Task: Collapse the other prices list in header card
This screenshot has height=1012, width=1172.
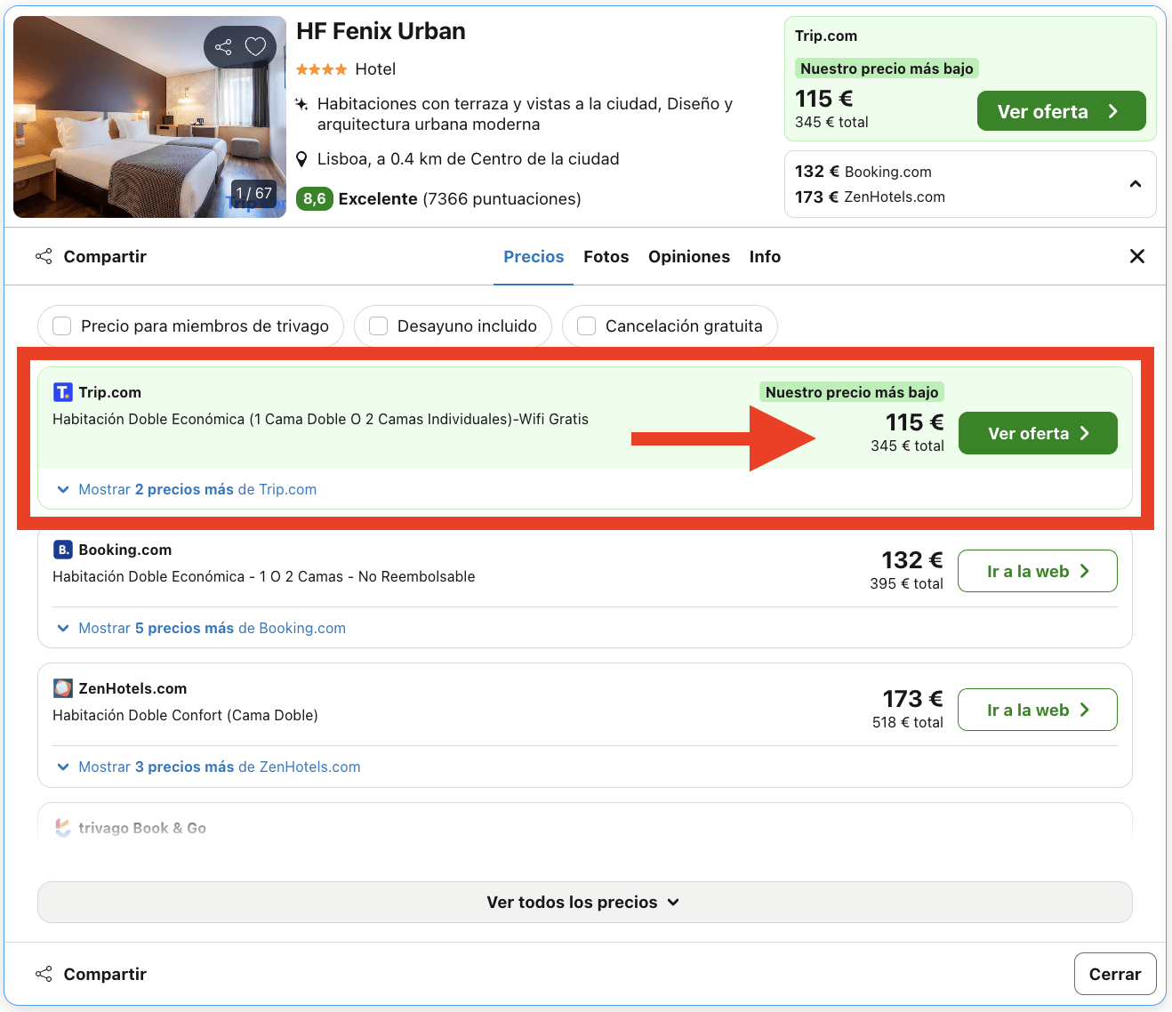Action: click(1135, 184)
